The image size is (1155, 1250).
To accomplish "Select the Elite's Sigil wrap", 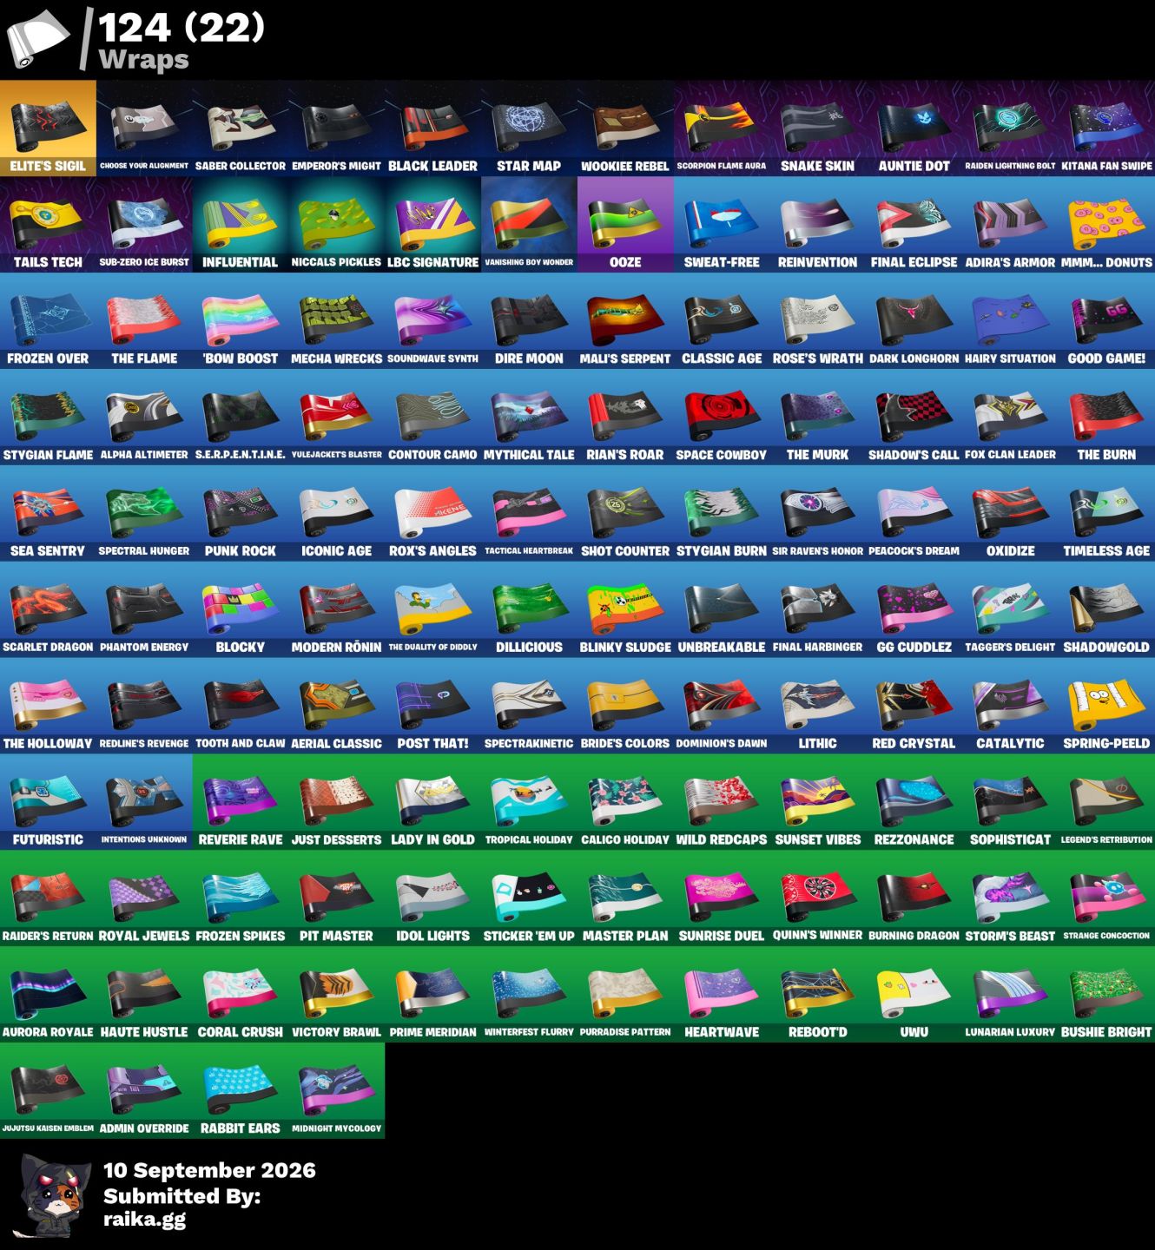I will pyautogui.click(x=48, y=128).
